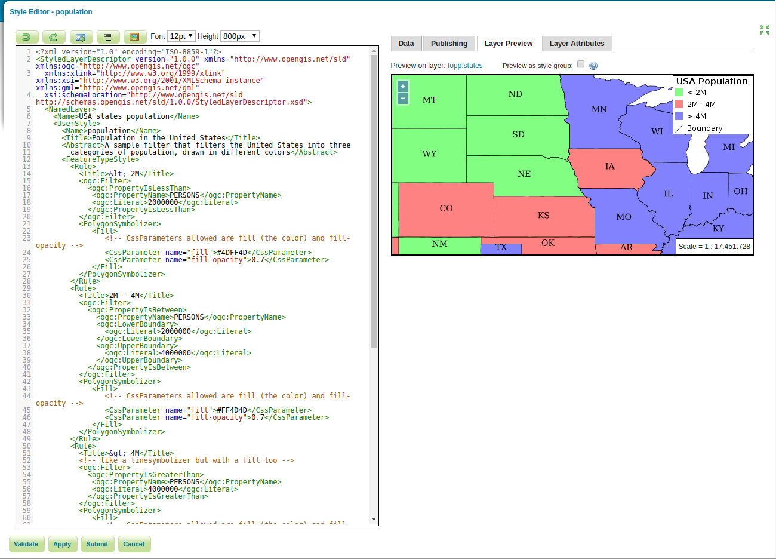Click the Boundary line legend symbol
The image size is (776, 559).
[x=679, y=128]
